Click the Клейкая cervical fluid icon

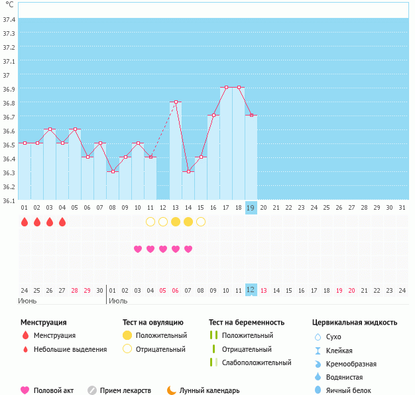[318, 351]
